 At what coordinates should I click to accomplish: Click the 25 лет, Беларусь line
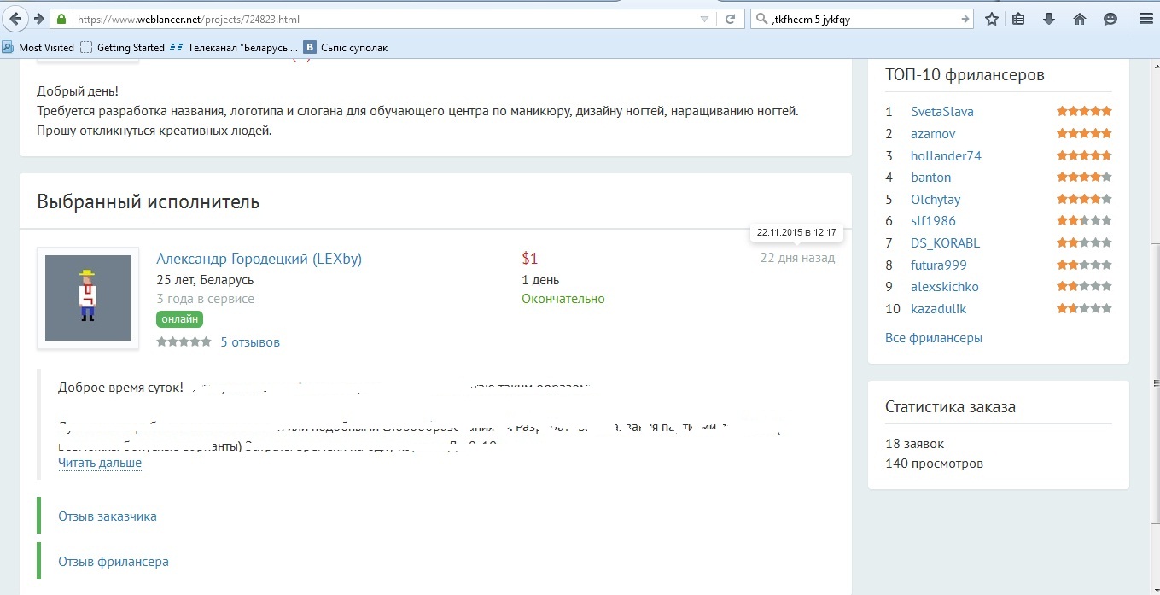(205, 280)
